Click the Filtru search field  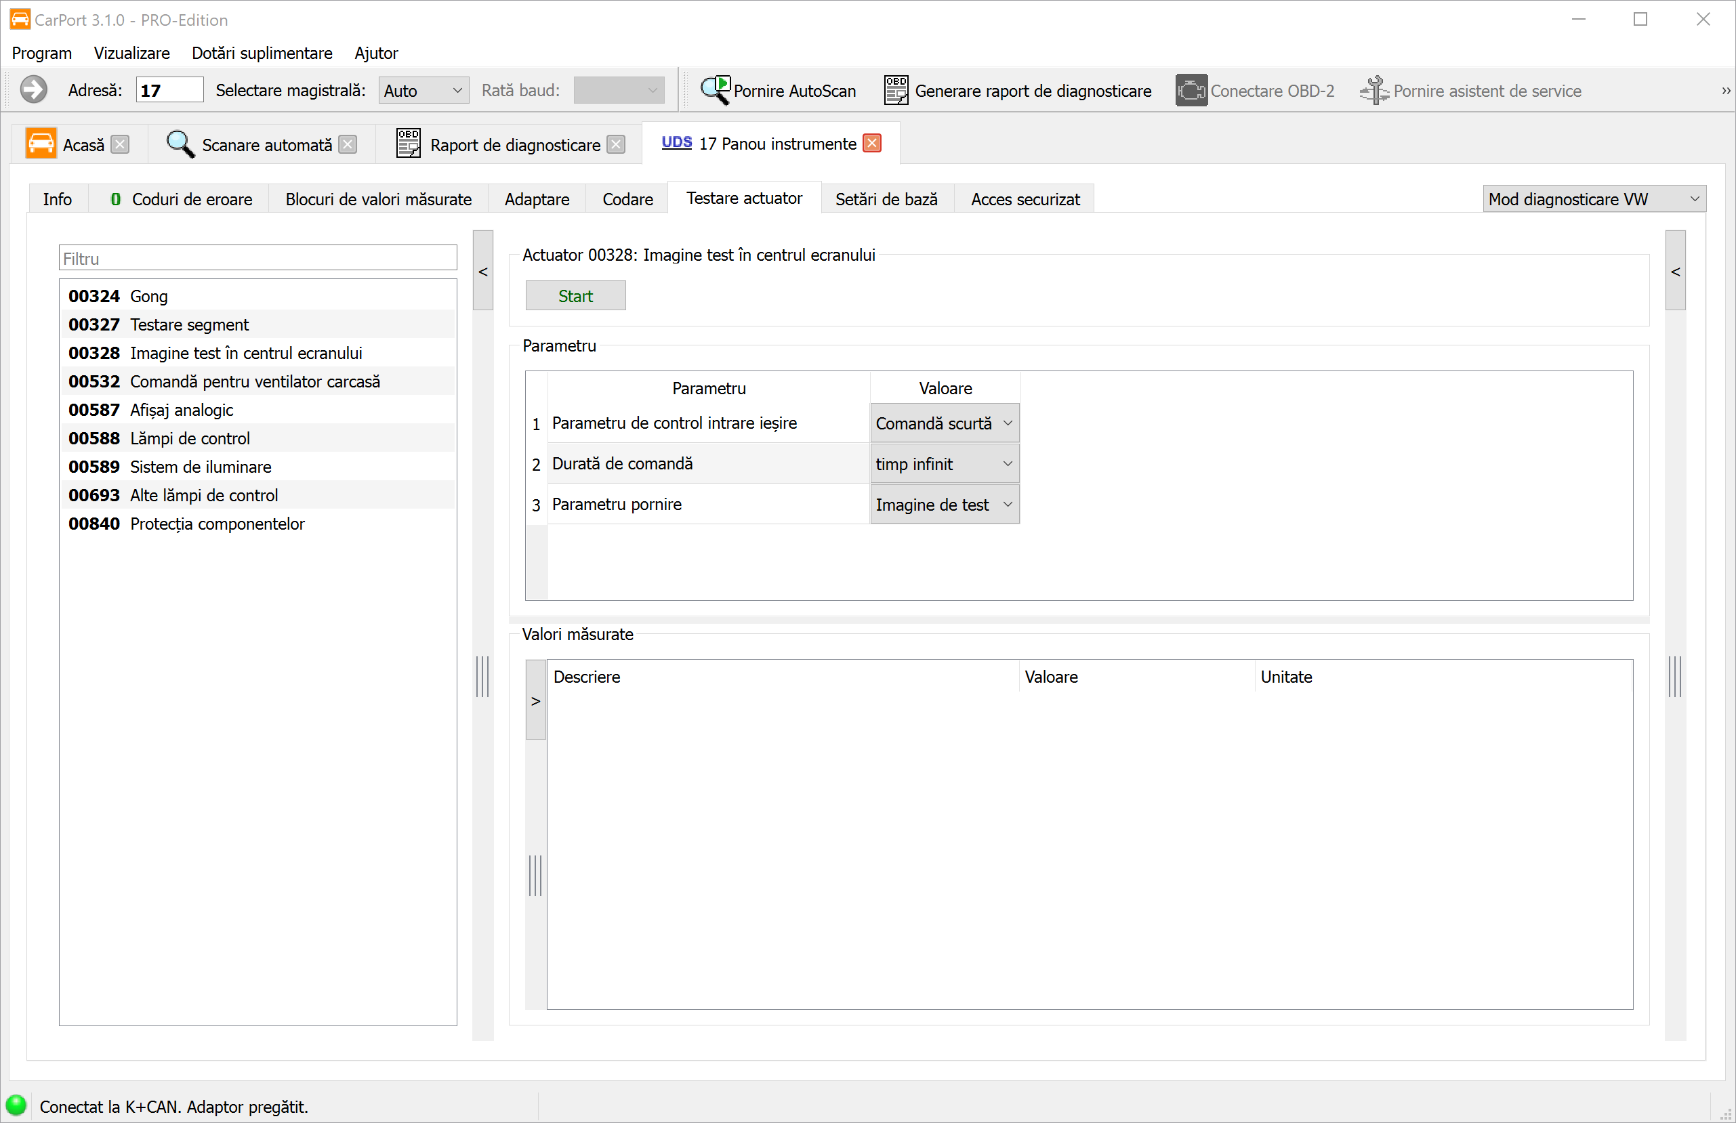coord(257,258)
